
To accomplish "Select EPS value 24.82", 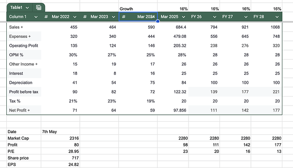I will 73,165.
